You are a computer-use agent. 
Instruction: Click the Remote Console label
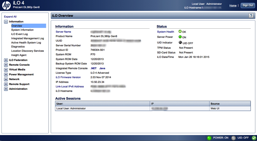point(19,65)
